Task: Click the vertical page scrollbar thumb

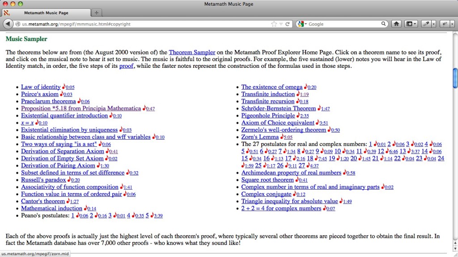Action: (455, 77)
